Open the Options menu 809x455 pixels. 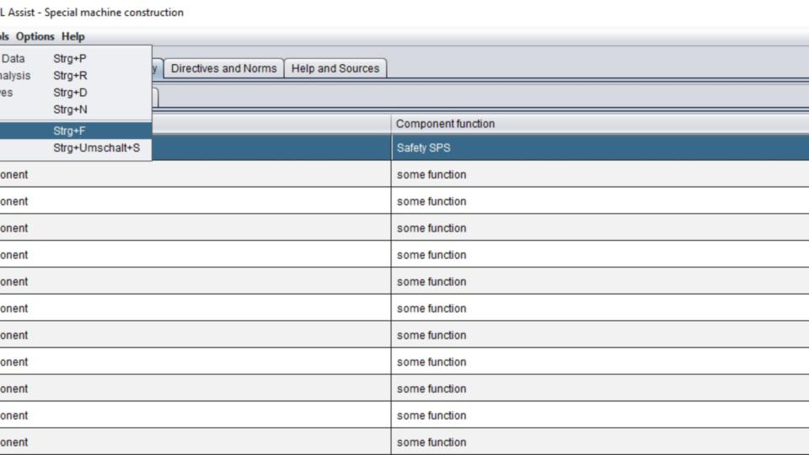tap(35, 36)
